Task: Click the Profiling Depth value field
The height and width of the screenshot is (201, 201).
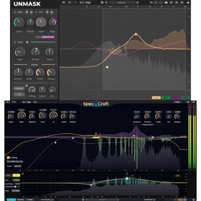Action: point(18,166)
